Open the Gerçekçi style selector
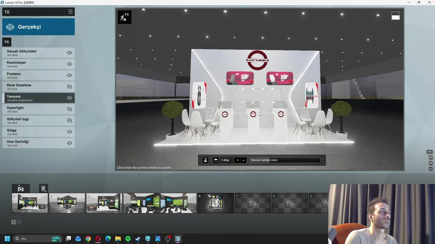 coord(38,27)
